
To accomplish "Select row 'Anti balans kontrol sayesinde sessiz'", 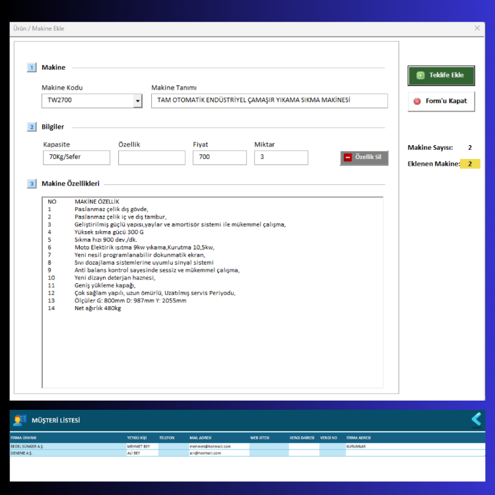I will coord(212,270).
